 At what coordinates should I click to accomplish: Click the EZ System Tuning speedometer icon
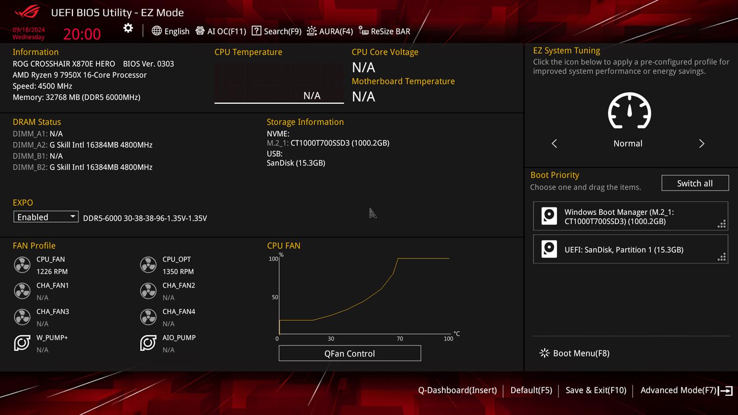point(629,111)
